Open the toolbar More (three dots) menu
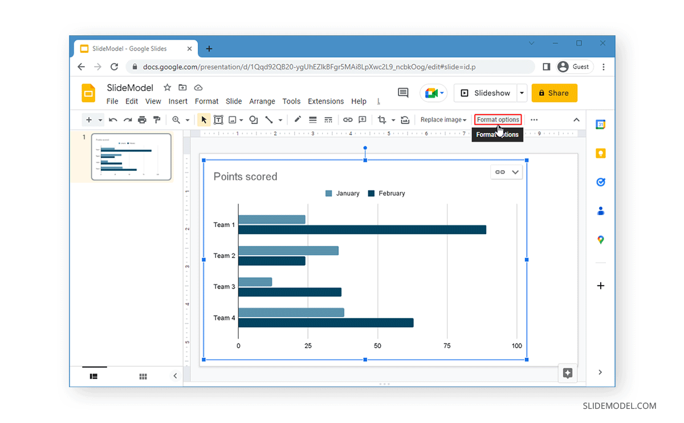The height and width of the screenshot is (423, 684). tap(534, 120)
